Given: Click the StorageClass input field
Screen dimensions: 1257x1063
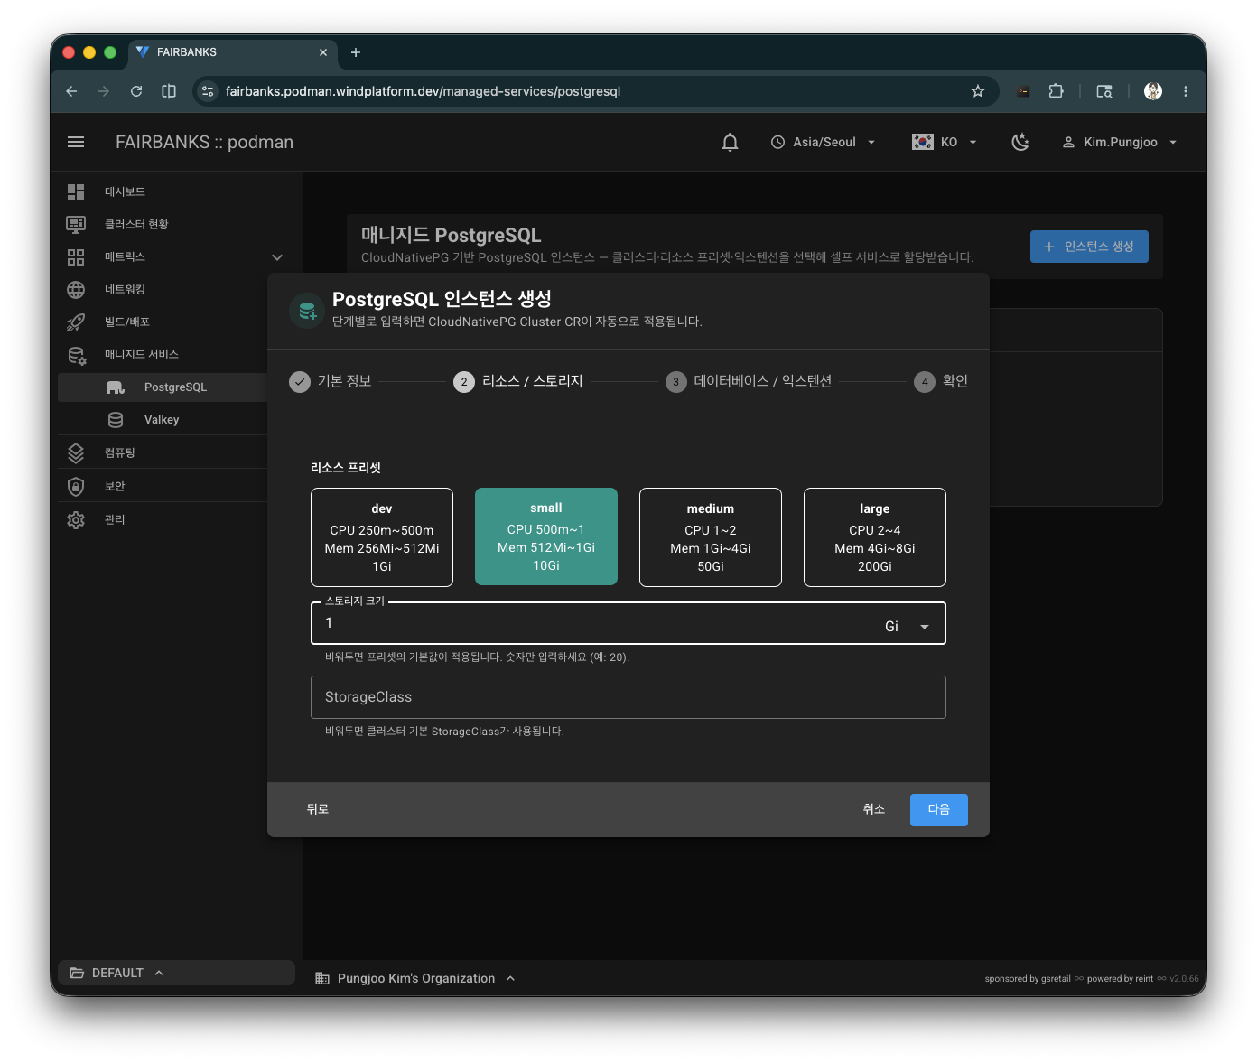Looking at the screenshot, I should [628, 697].
